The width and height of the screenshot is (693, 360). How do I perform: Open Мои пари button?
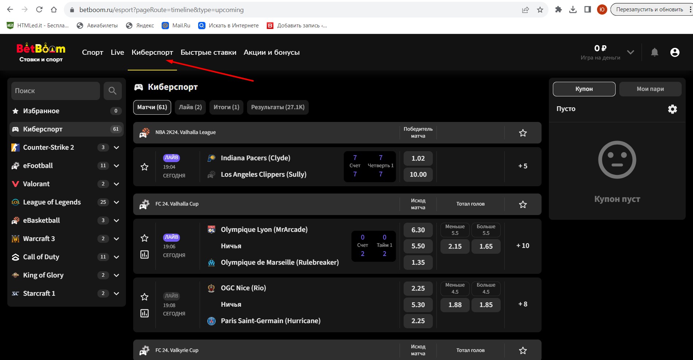pyautogui.click(x=650, y=89)
